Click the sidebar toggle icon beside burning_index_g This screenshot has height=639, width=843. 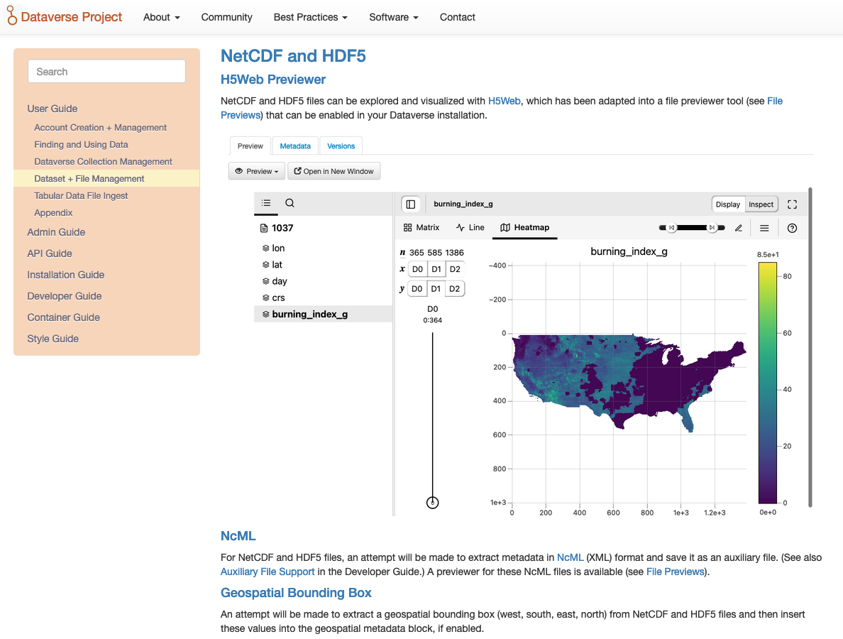(410, 204)
